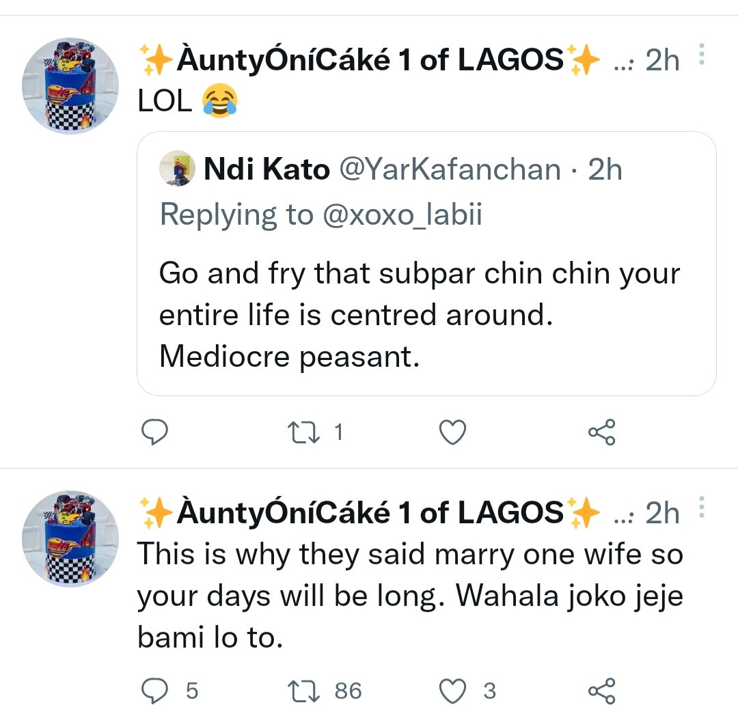Share the LOL quote tweet
Screen dimensions: 738x709
[601, 432]
